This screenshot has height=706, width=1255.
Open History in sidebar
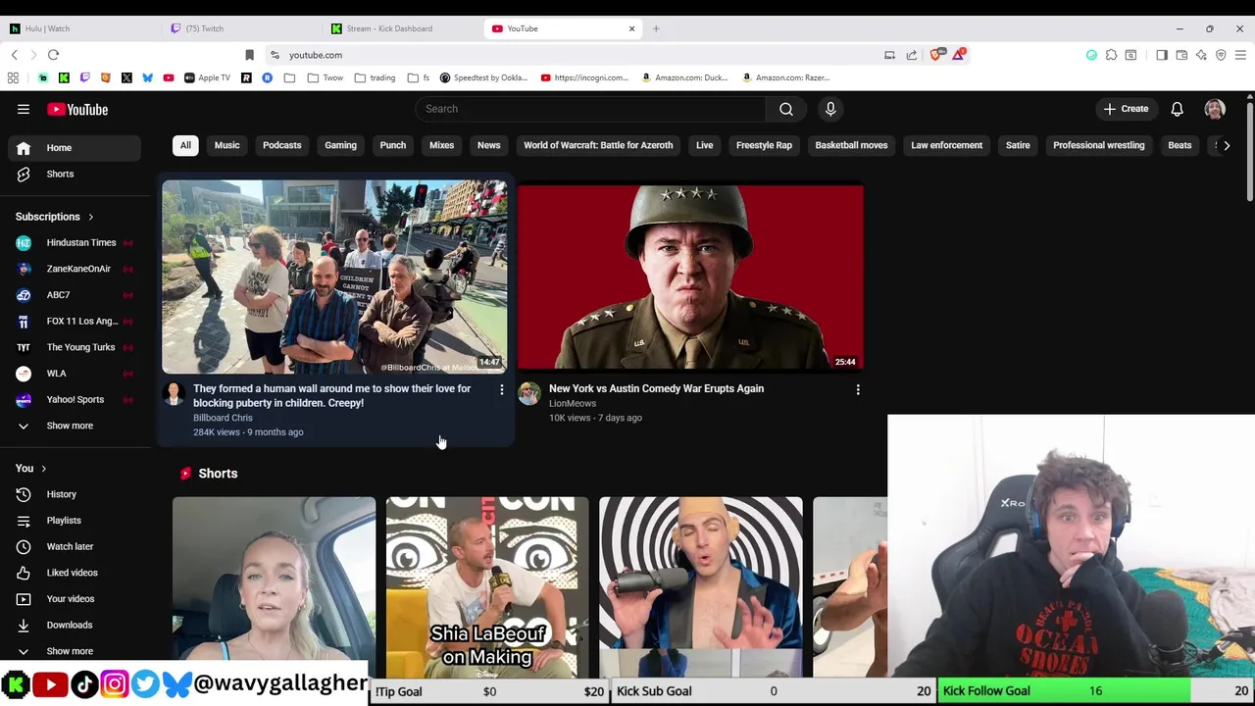(75, 494)
